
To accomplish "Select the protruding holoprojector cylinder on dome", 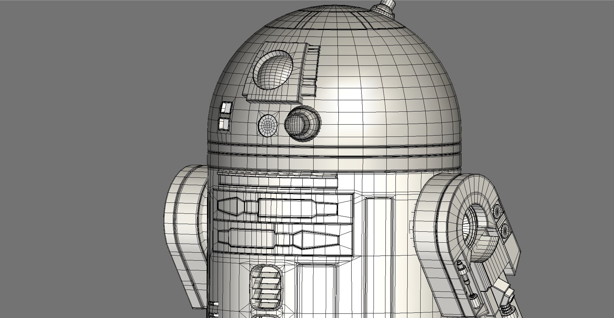I will point(302,124).
